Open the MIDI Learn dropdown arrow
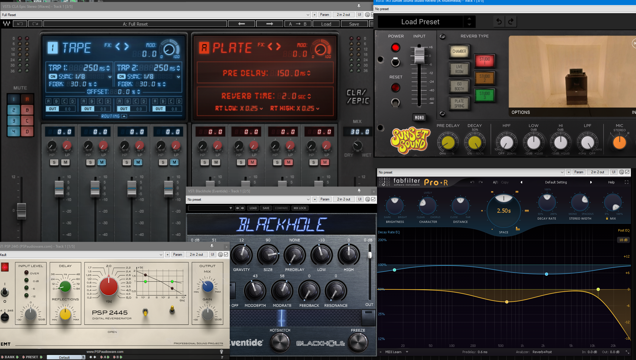Image resolution: width=636 pixels, height=360 pixels. (407, 352)
